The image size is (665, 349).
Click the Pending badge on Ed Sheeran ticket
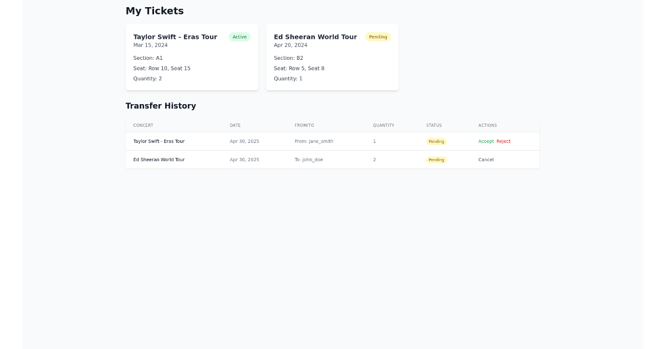pos(378,37)
